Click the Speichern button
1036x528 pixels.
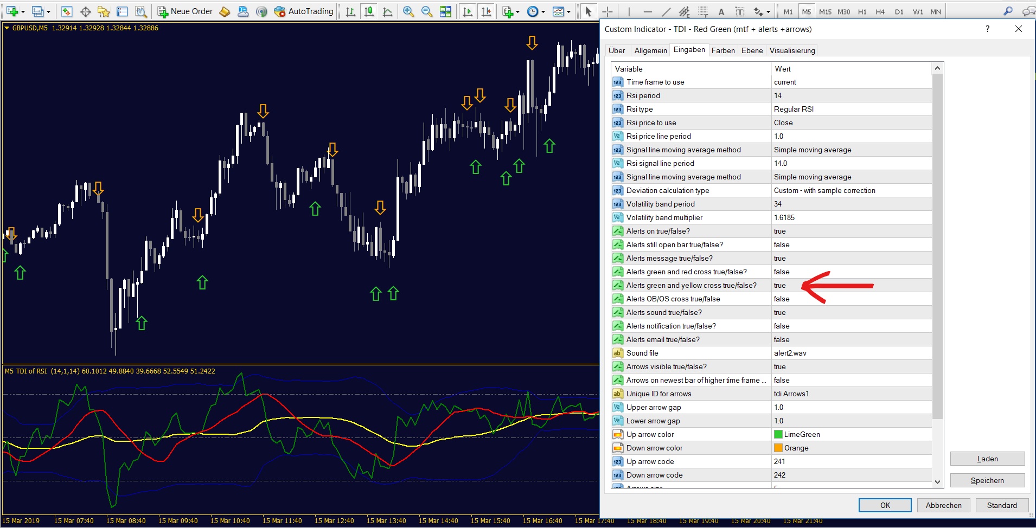(987, 480)
